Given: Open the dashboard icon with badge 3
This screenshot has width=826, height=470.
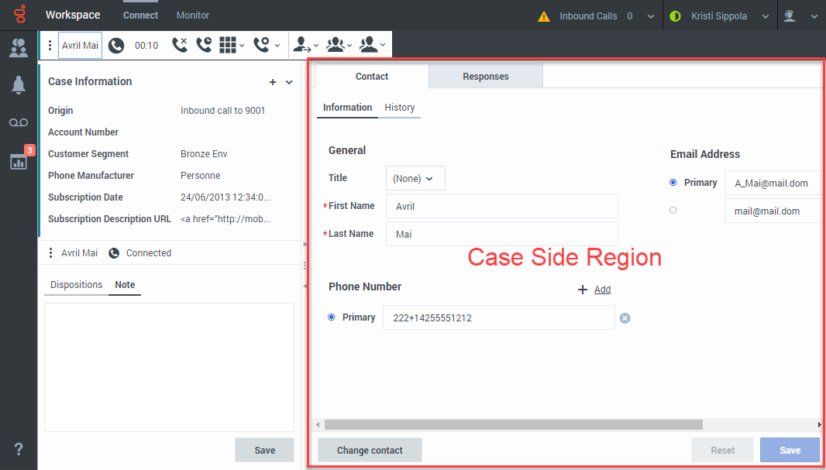Looking at the screenshot, I should [x=19, y=161].
